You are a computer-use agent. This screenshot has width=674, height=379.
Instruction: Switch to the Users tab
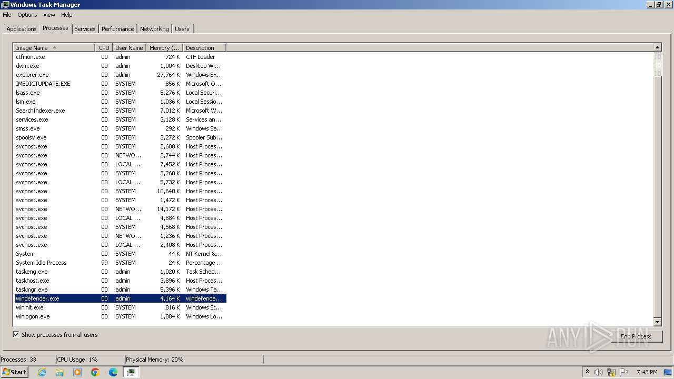point(182,29)
